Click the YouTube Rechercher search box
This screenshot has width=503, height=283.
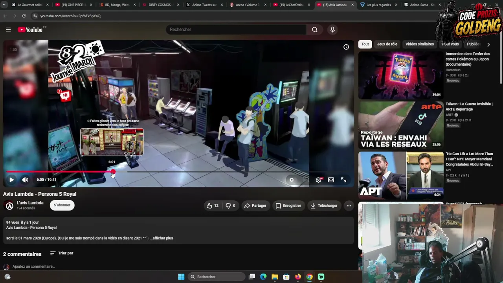[236, 29]
